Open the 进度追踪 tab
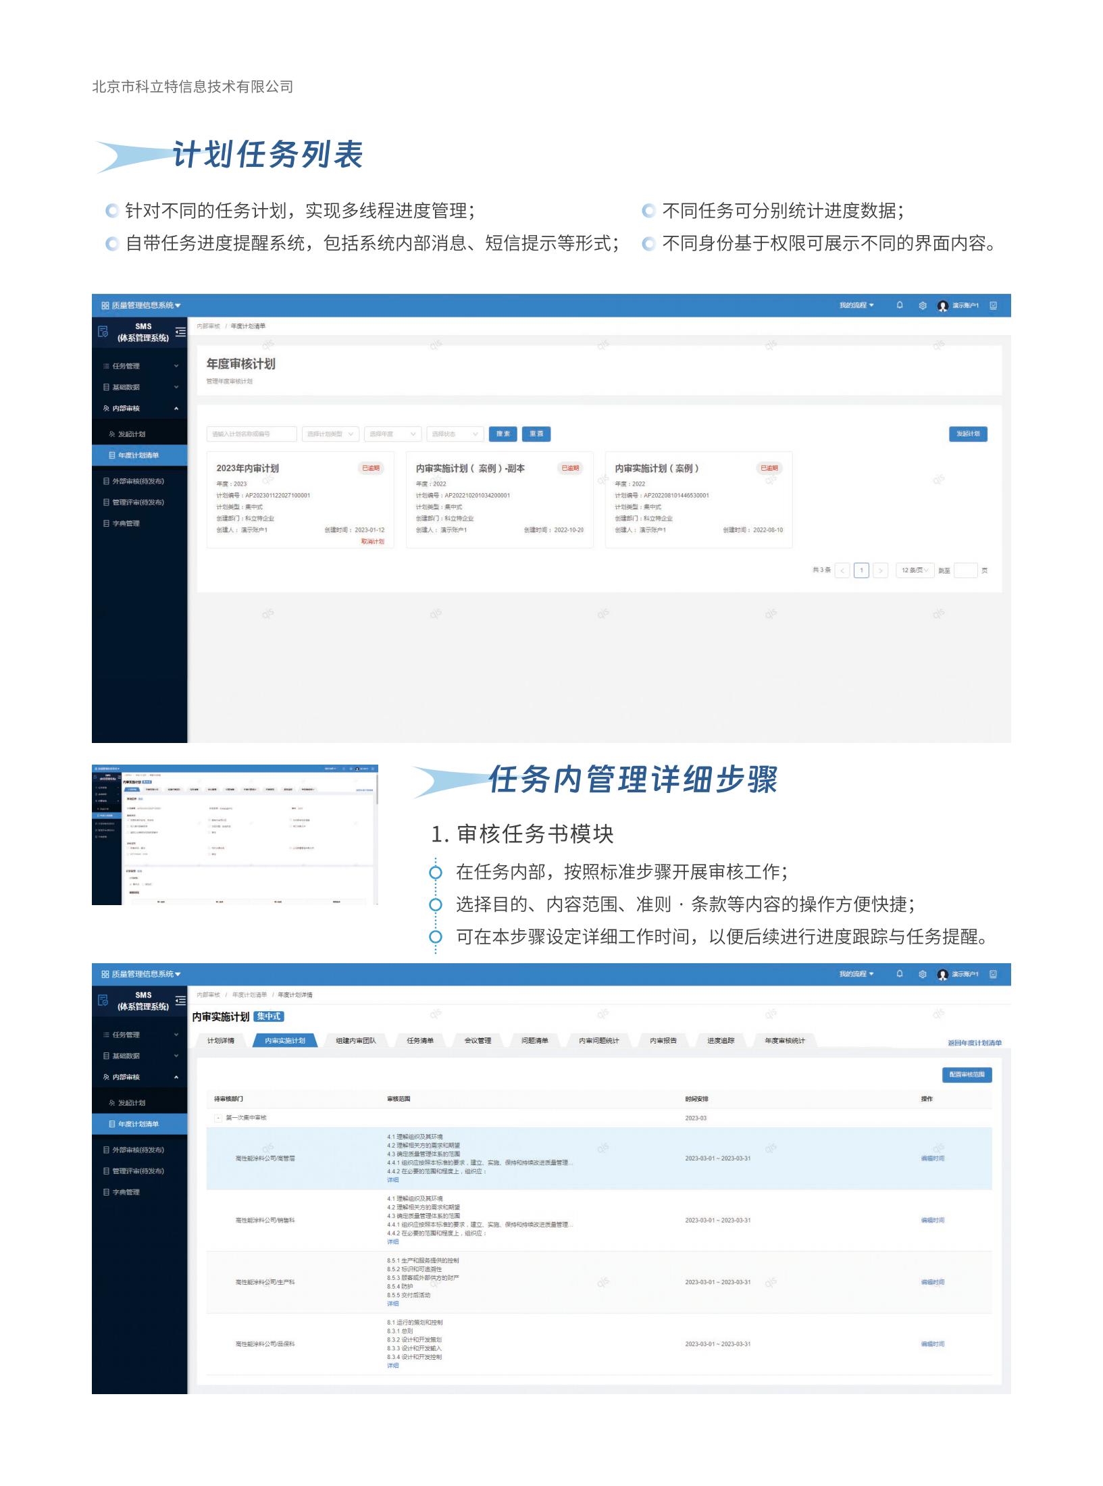Image resolution: width=1103 pixels, height=1486 pixels. tap(721, 1041)
